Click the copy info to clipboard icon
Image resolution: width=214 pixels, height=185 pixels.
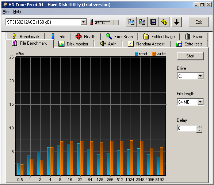tap(131, 22)
